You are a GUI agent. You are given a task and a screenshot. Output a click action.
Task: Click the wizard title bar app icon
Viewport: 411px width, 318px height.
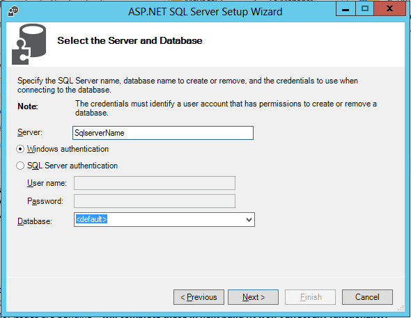[13, 11]
